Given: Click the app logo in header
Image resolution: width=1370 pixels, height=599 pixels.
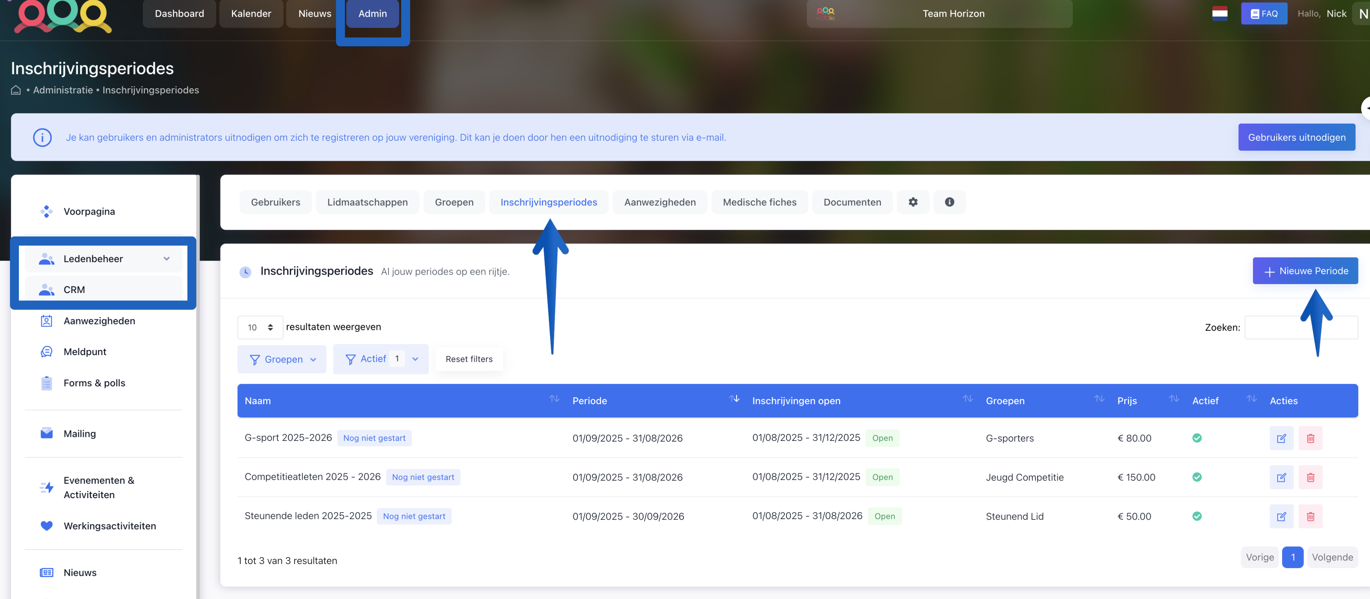Looking at the screenshot, I should pyautogui.click(x=62, y=16).
